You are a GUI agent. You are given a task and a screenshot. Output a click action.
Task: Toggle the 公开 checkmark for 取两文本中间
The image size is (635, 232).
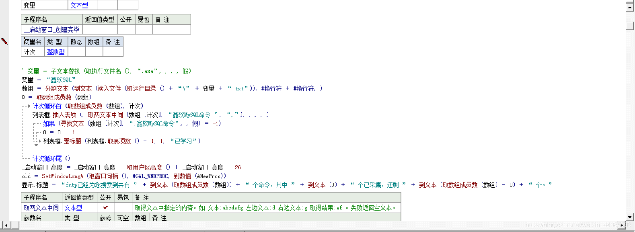click(x=106, y=207)
